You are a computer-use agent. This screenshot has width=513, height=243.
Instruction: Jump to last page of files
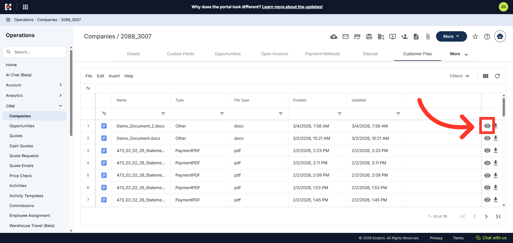(x=498, y=216)
